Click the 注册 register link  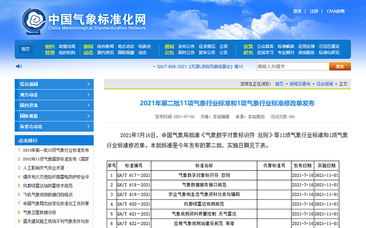click(x=314, y=11)
